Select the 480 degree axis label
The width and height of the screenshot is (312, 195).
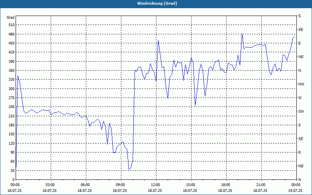(12, 34)
